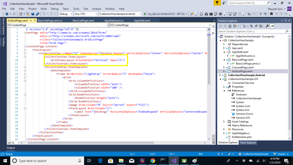Click the Home icon in Solution Explorer

[230, 26]
